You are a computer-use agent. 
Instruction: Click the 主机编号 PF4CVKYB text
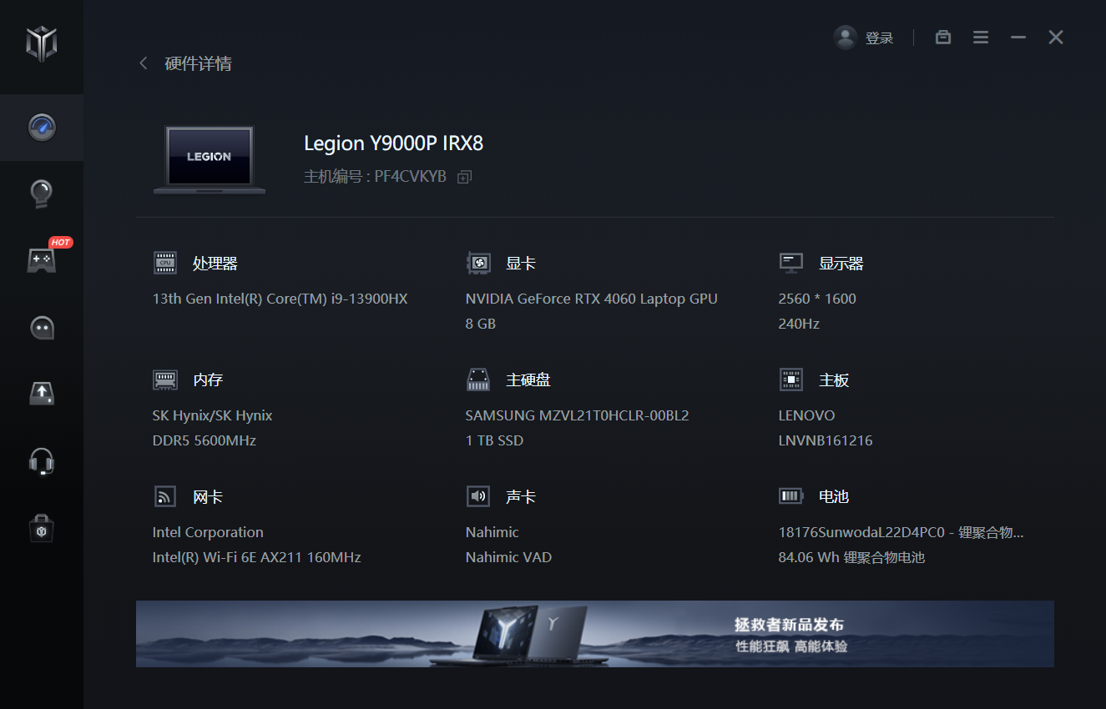coord(375,177)
